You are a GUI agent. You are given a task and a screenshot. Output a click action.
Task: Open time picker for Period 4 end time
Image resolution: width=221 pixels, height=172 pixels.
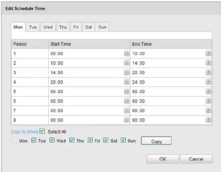209,82
